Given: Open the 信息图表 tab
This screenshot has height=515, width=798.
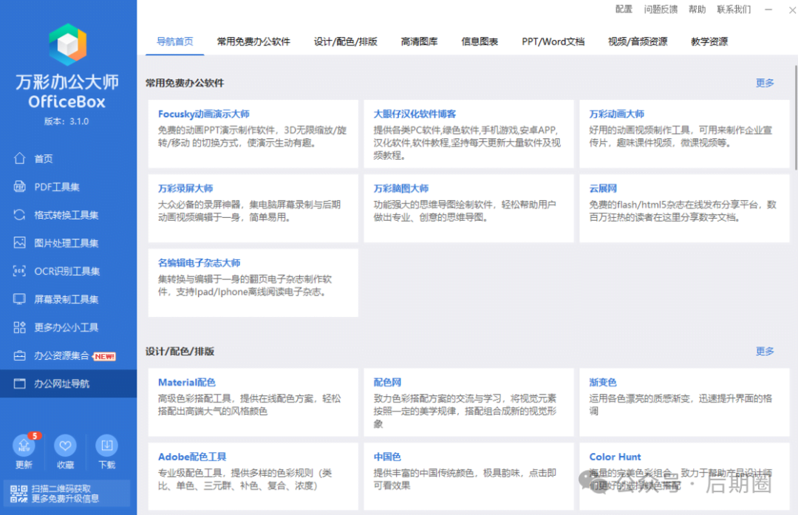Looking at the screenshot, I should pos(480,41).
